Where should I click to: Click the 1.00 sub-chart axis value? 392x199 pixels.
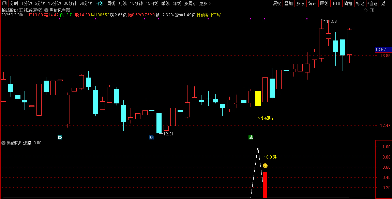(387, 147)
